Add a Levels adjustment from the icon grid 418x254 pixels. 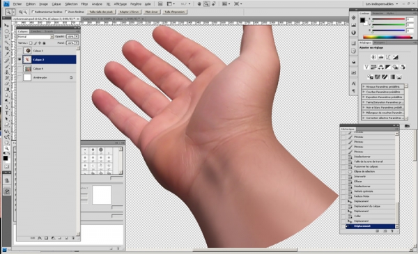click(381, 57)
